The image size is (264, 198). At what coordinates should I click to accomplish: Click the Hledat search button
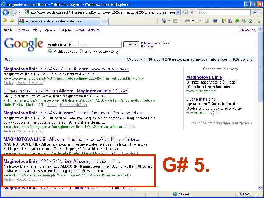[x=131, y=44]
